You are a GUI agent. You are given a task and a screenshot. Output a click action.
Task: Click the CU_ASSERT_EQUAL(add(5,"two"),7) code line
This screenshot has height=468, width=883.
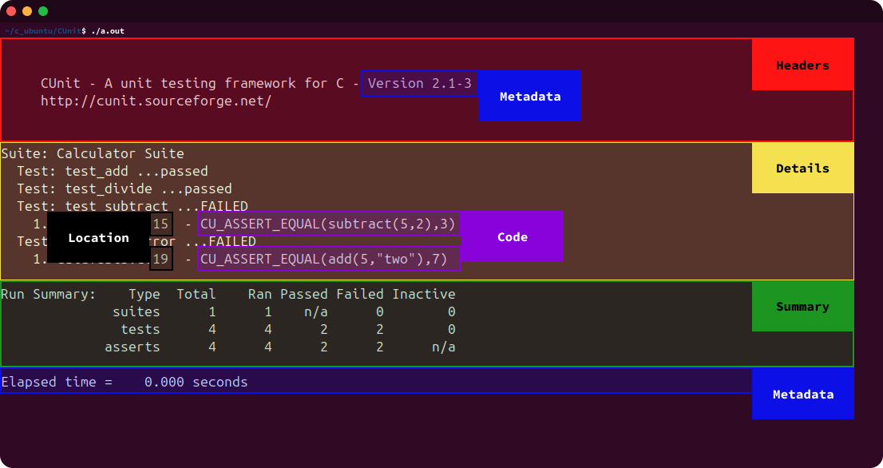[x=330, y=259]
